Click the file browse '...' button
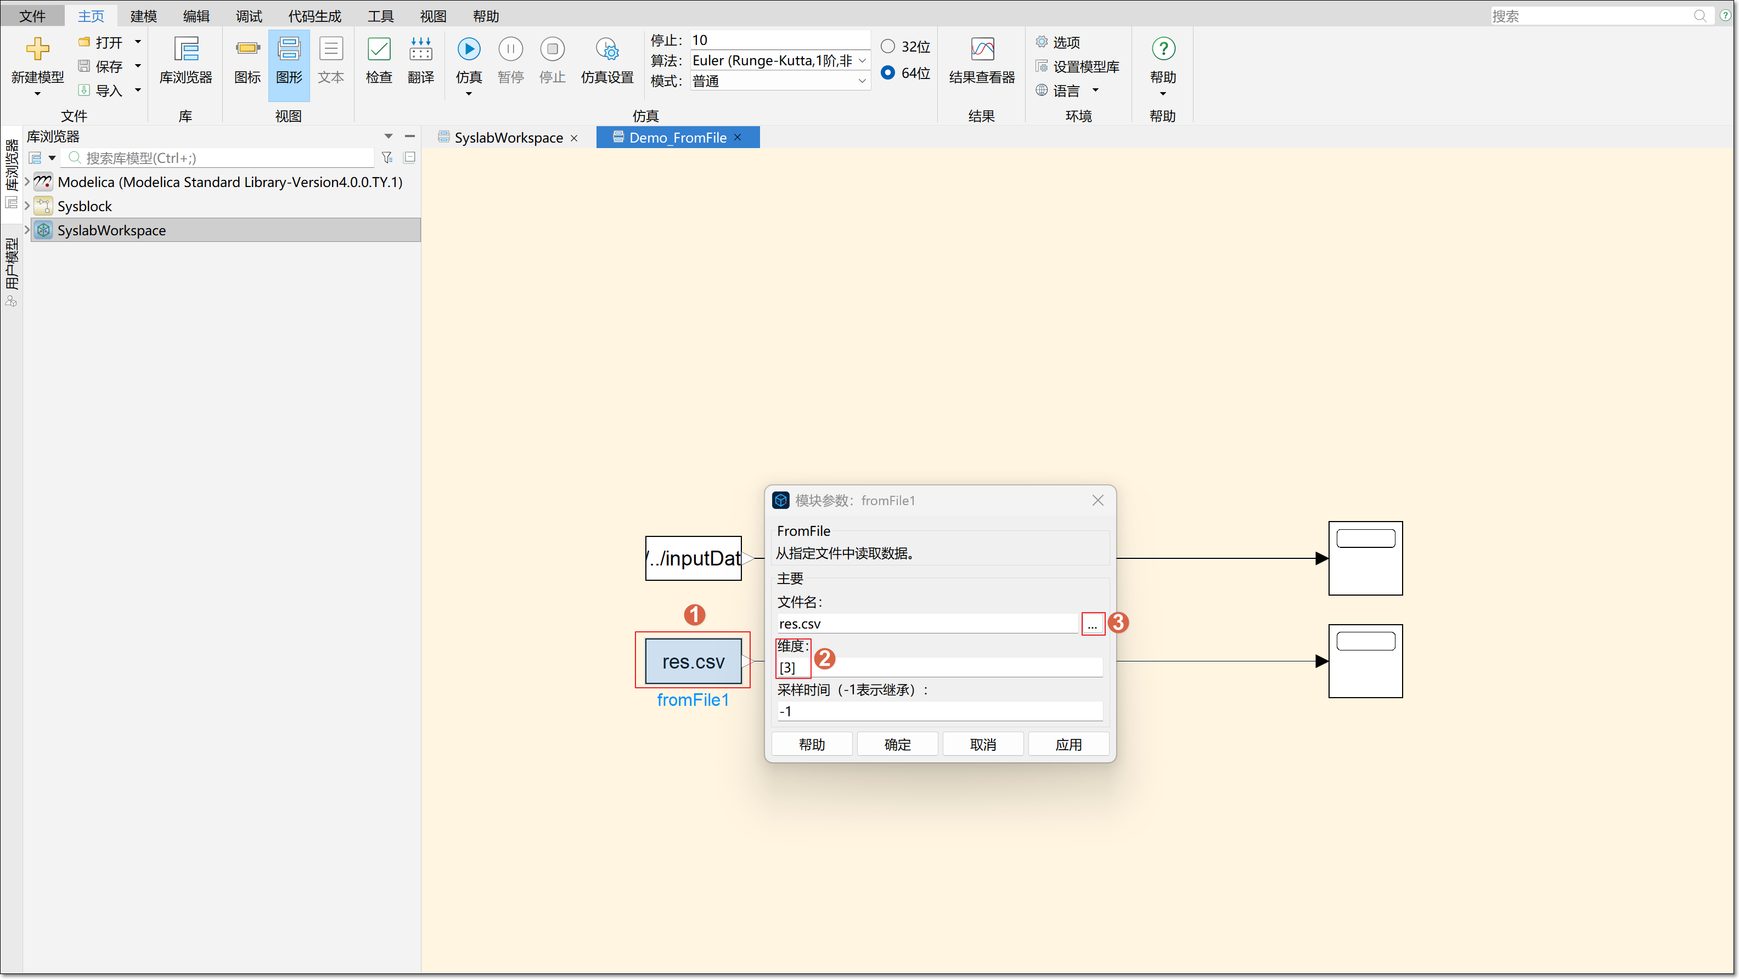Image resolution: width=1739 pixels, height=979 pixels. tap(1092, 624)
